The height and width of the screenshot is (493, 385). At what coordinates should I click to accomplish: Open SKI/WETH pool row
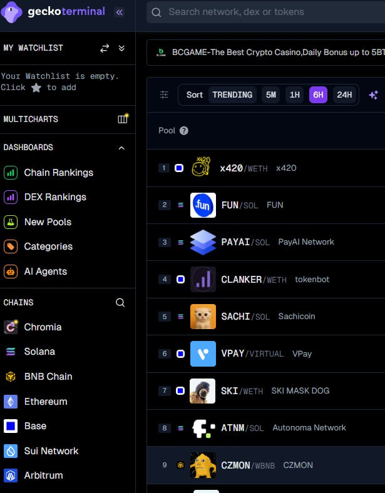pos(266,391)
